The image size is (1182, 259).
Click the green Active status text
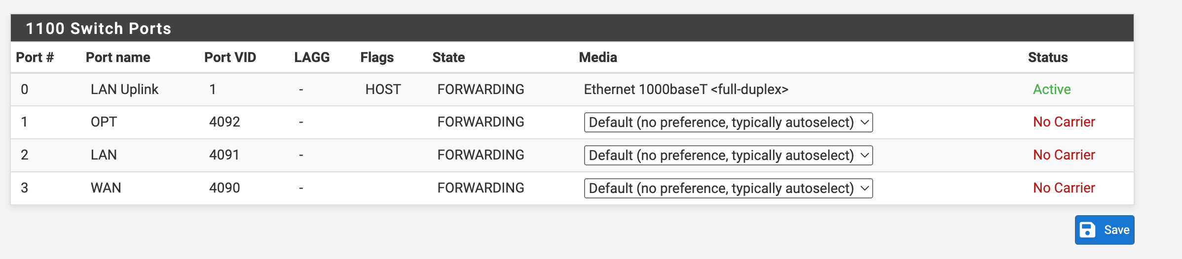1052,90
